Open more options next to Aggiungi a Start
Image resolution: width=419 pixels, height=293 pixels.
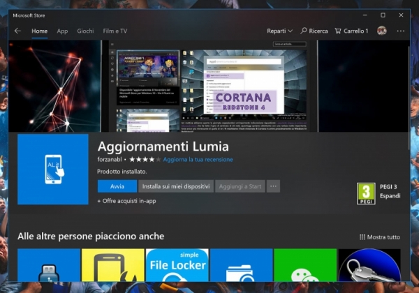[x=273, y=186]
